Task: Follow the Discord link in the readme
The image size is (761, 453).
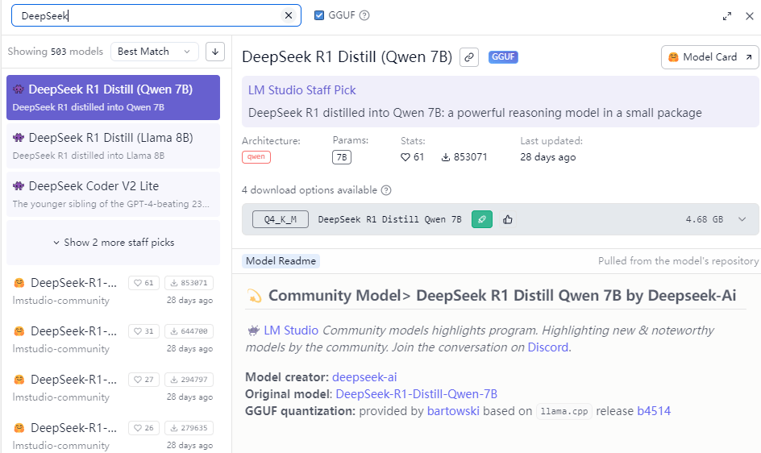Action: pyautogui.click(x=548, y=347)
